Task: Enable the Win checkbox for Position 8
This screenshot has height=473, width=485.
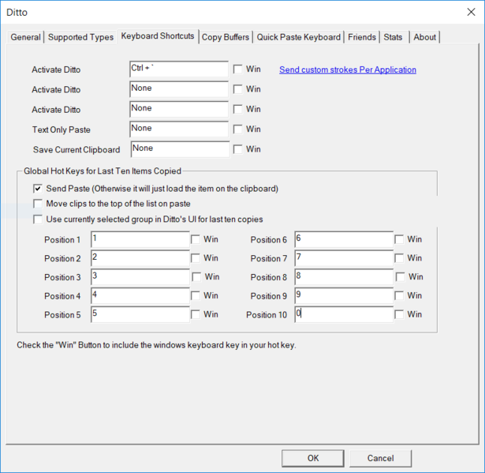Action: pyautogui.click(x=401, y=277)
